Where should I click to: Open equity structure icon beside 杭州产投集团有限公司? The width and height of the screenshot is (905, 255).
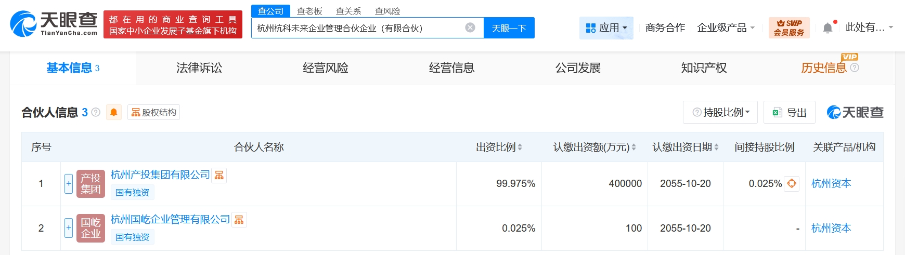pos(219,176)
